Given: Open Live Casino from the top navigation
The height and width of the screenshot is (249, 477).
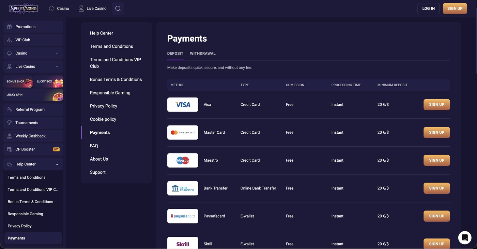Looking at the screenshot, I should (93, 9).
